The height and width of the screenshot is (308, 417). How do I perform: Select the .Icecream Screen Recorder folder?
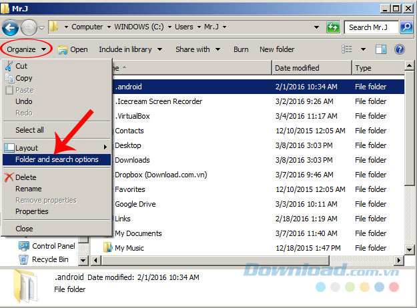tap(159, 101)
